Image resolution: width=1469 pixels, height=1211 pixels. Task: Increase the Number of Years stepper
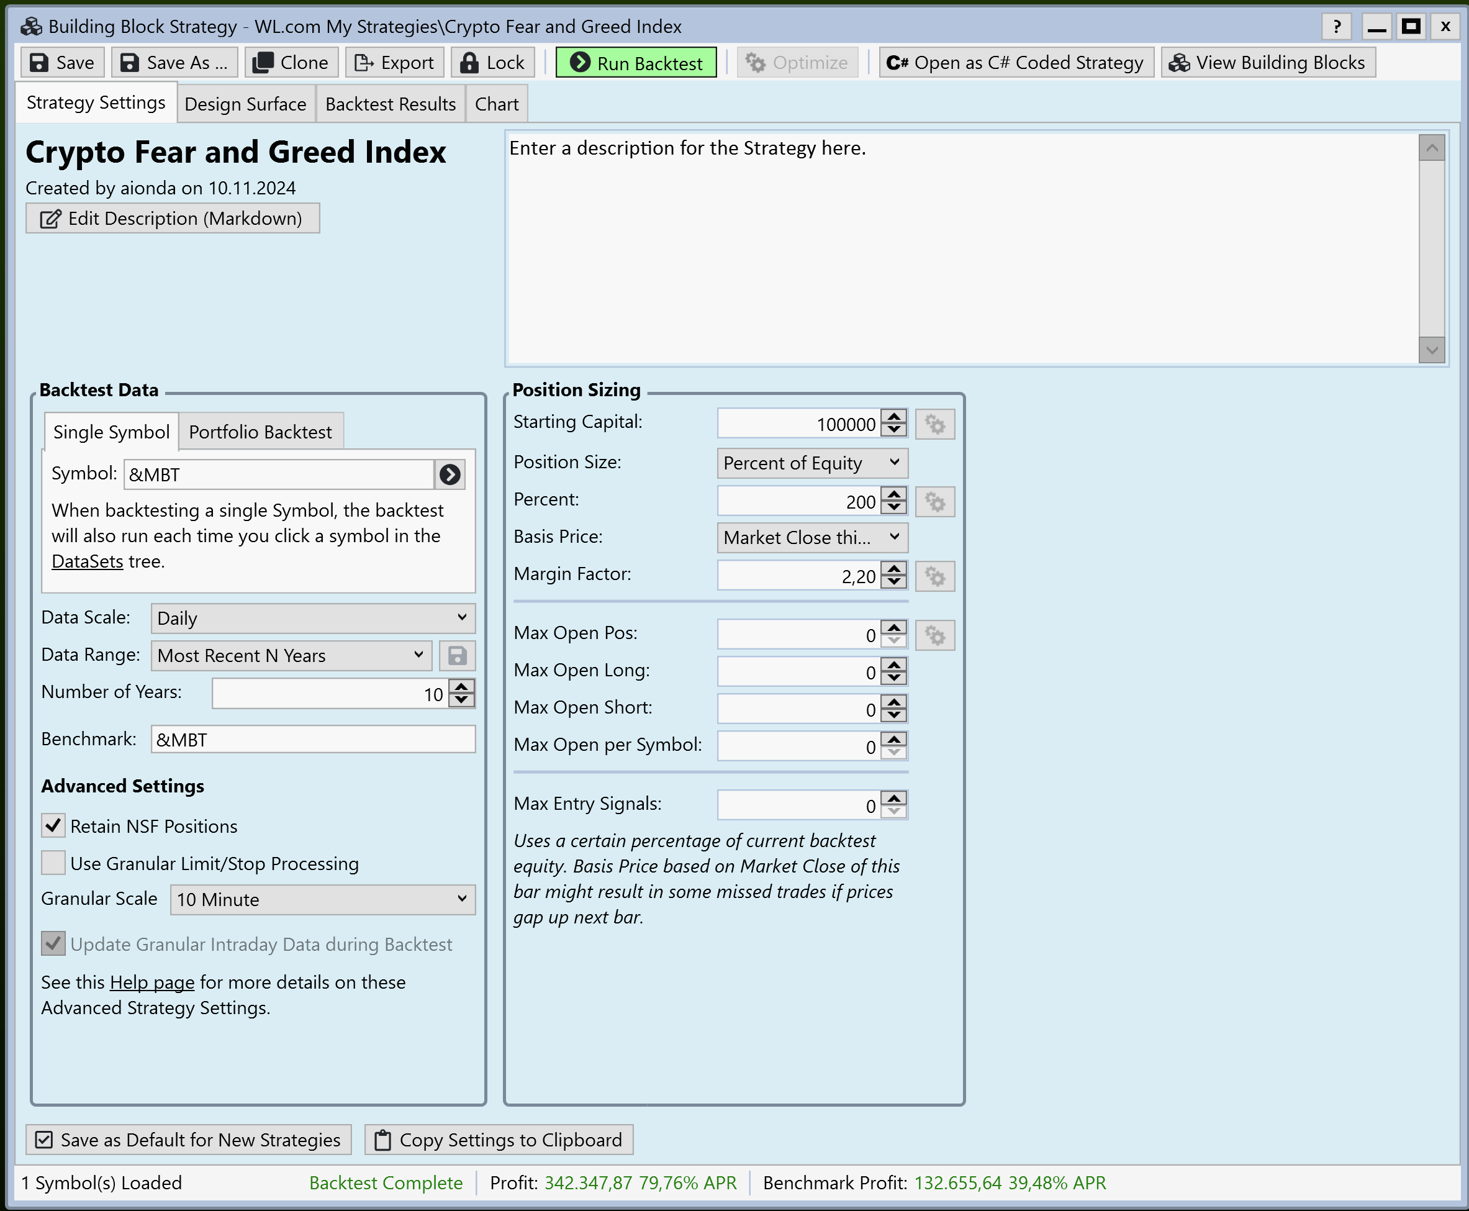(x=462, y=687)
